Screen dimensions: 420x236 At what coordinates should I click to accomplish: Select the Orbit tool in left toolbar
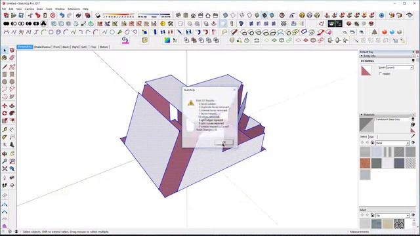5,154
